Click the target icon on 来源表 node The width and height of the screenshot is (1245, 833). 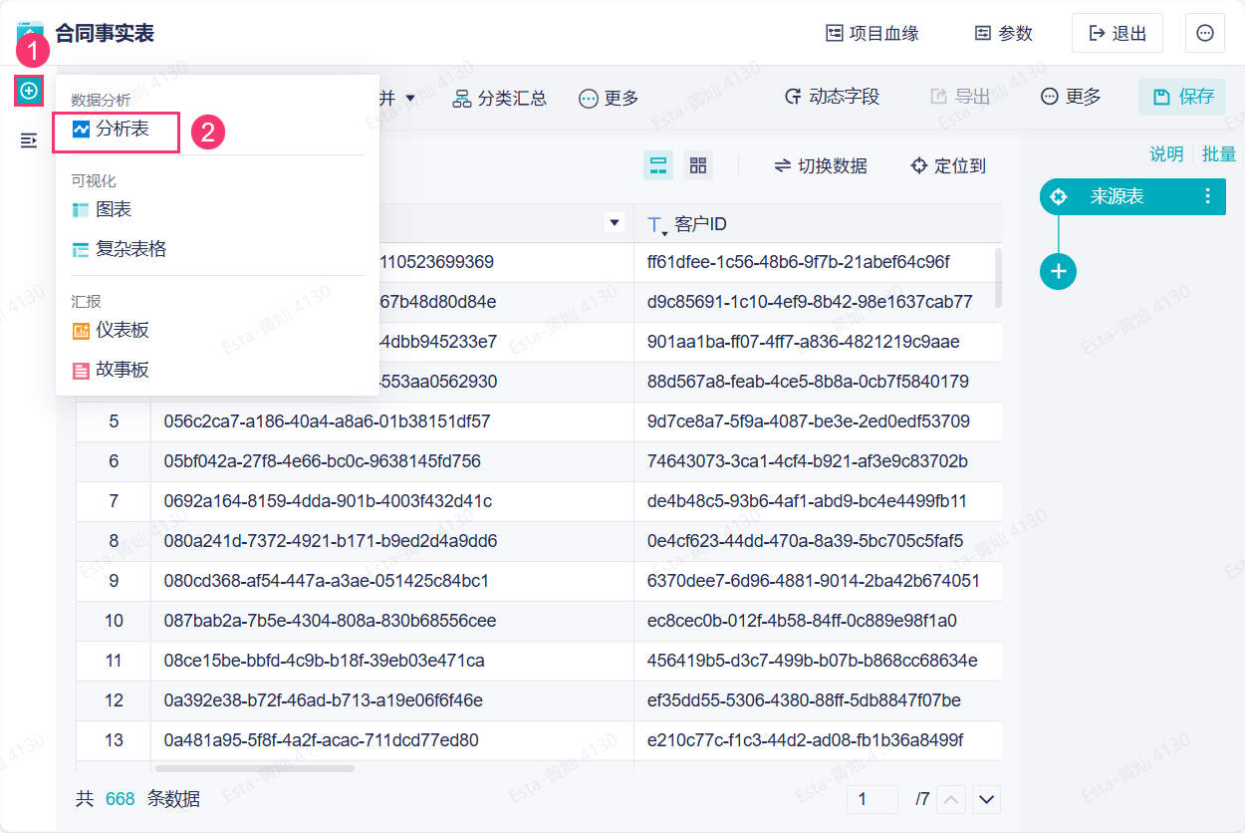point(1059,196)
